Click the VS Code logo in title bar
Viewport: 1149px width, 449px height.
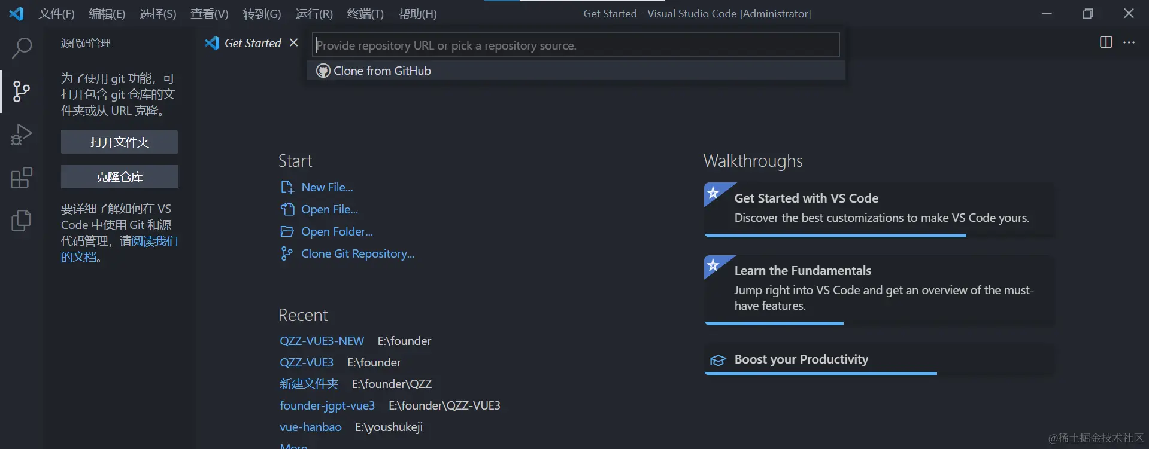(x=16, y=13)
